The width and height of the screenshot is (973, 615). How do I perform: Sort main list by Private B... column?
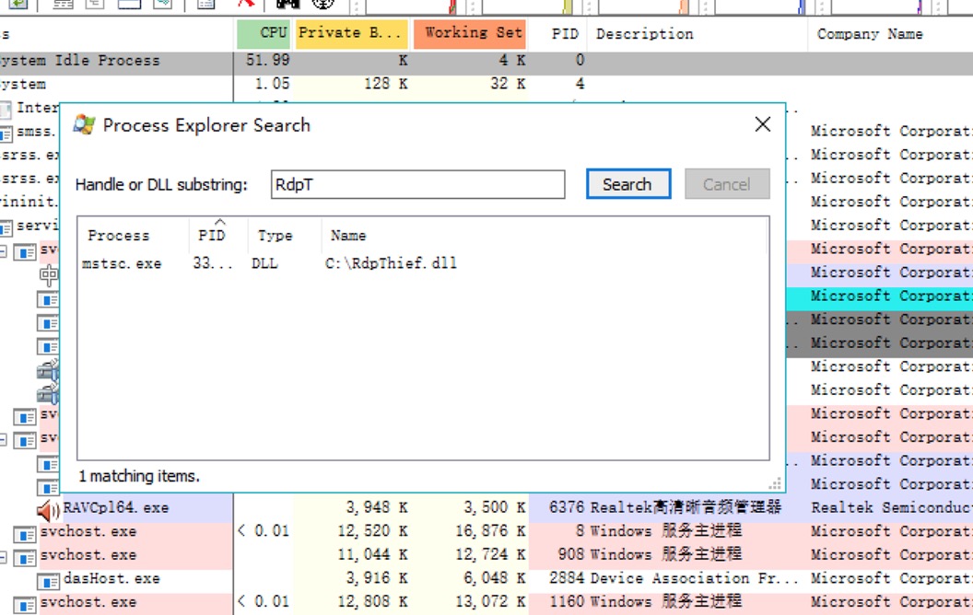click(351, 33)
